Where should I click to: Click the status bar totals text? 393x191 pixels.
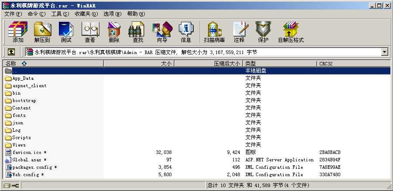point(258,185)
